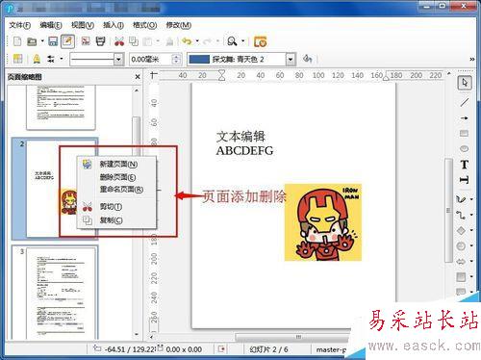Click the arrow style icon

51,59
